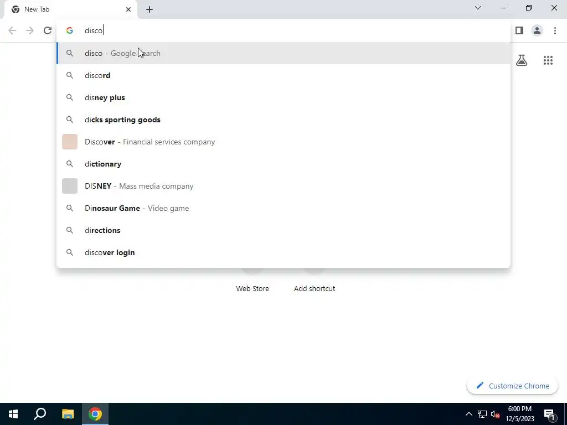Open Customize Chrome button

click(512, 386)
